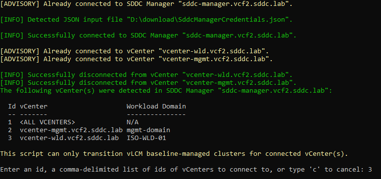
Task: Click the entered id value 3 at the prompt
Action: point(370,170)
